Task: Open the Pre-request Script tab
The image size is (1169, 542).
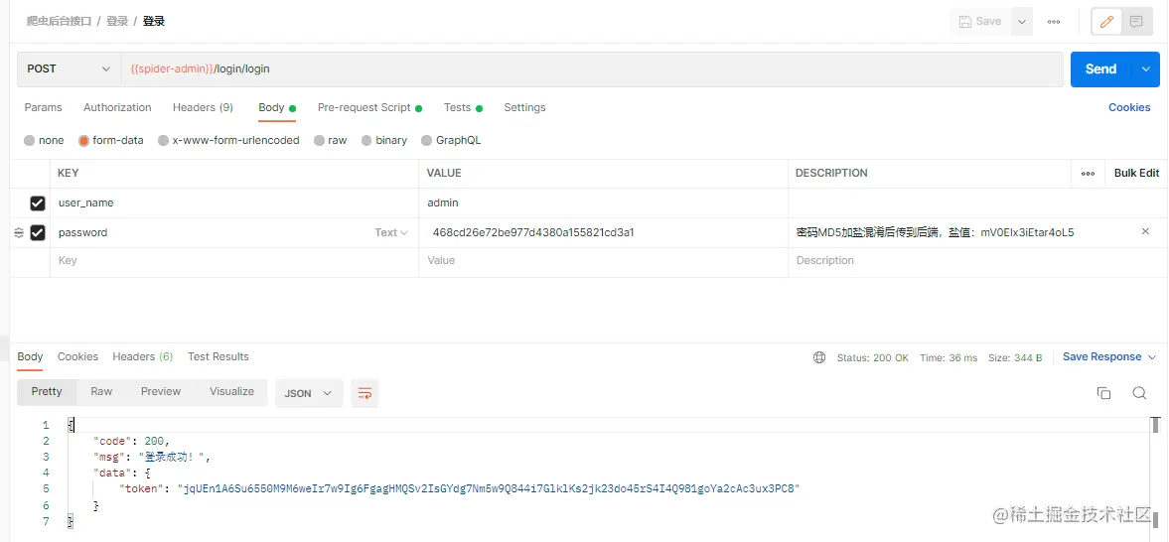Action: [369, 107]
